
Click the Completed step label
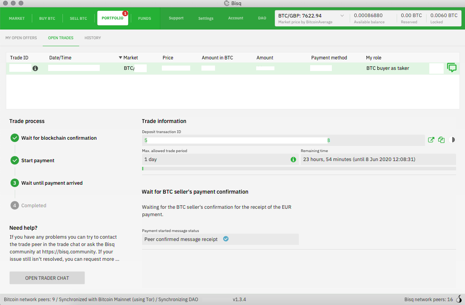coord(34,205)
